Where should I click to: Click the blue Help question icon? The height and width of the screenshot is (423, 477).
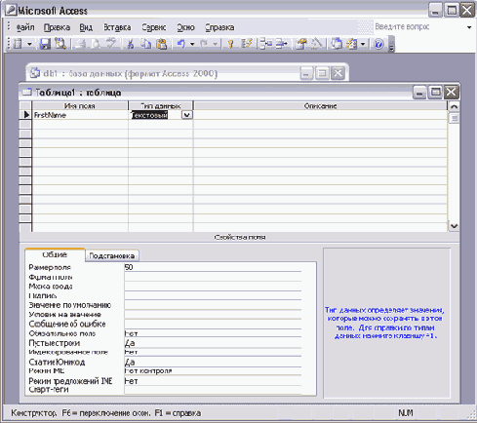click(378, 44)
